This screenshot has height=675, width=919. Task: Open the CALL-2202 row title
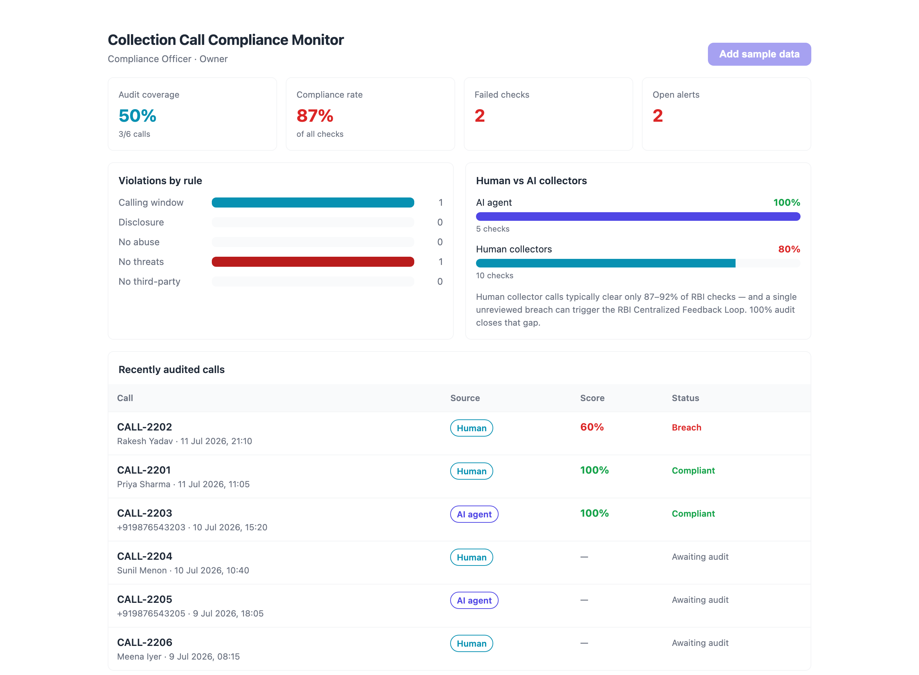[144, 427]
